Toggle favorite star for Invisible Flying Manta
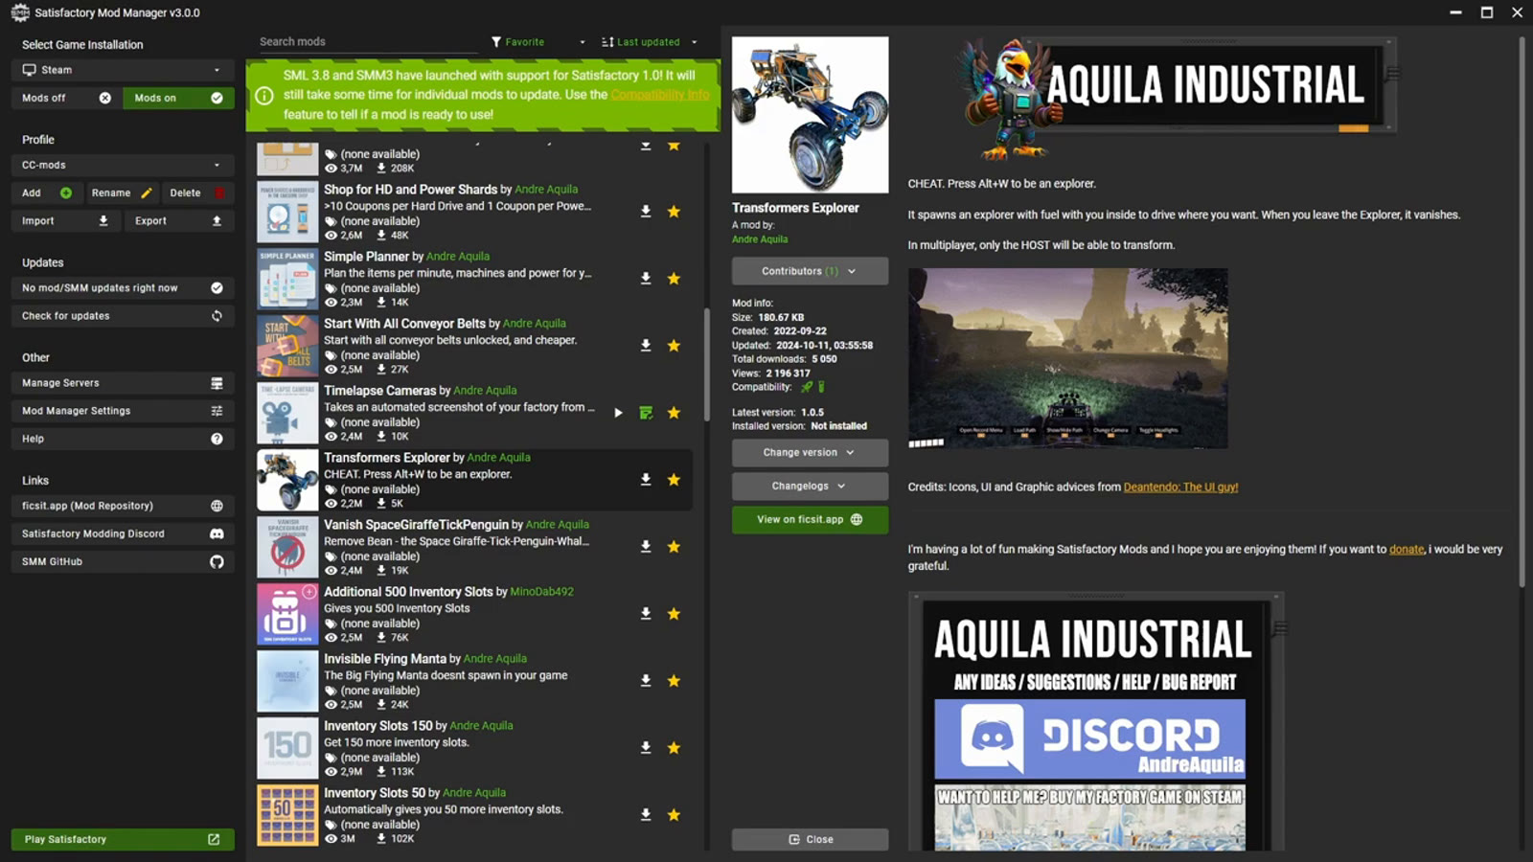1533x862 pixels. [x=675, y=681]
